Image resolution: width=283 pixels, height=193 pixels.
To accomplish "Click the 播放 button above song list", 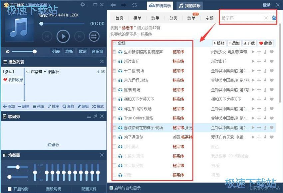I will [219, 43].
